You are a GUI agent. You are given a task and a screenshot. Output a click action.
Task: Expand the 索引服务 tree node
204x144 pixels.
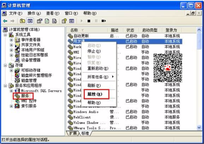(11, 106)
